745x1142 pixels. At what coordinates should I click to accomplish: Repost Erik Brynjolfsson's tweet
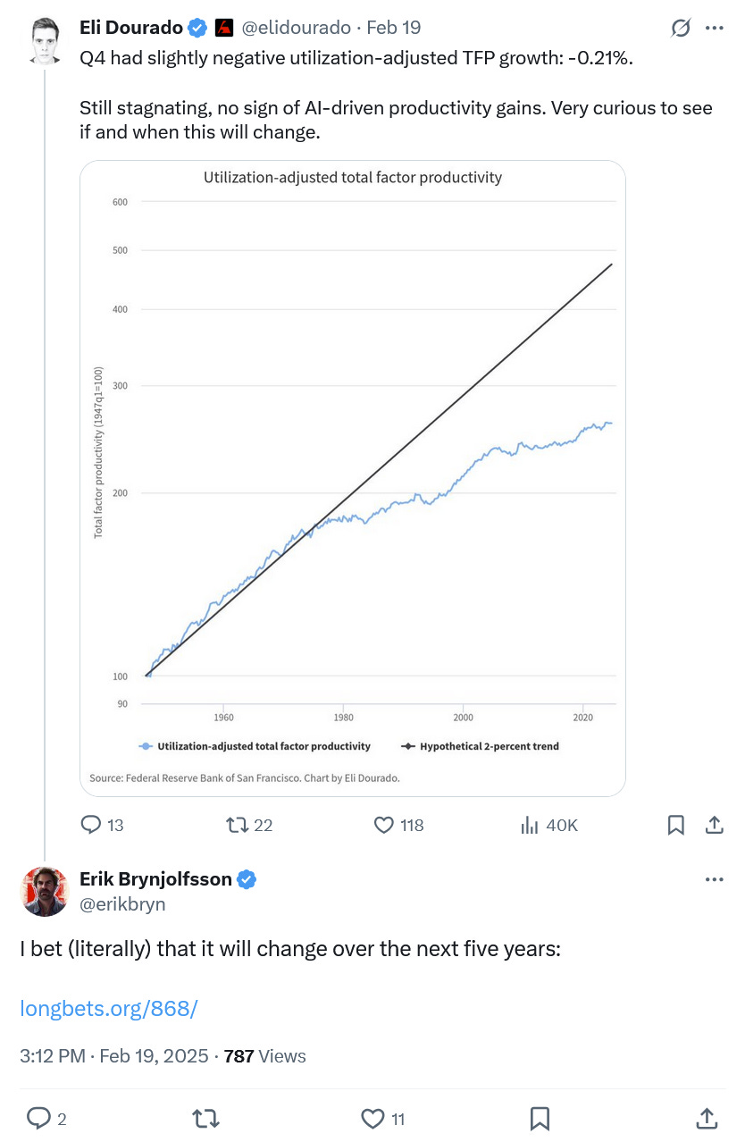tap(206, 1118)
